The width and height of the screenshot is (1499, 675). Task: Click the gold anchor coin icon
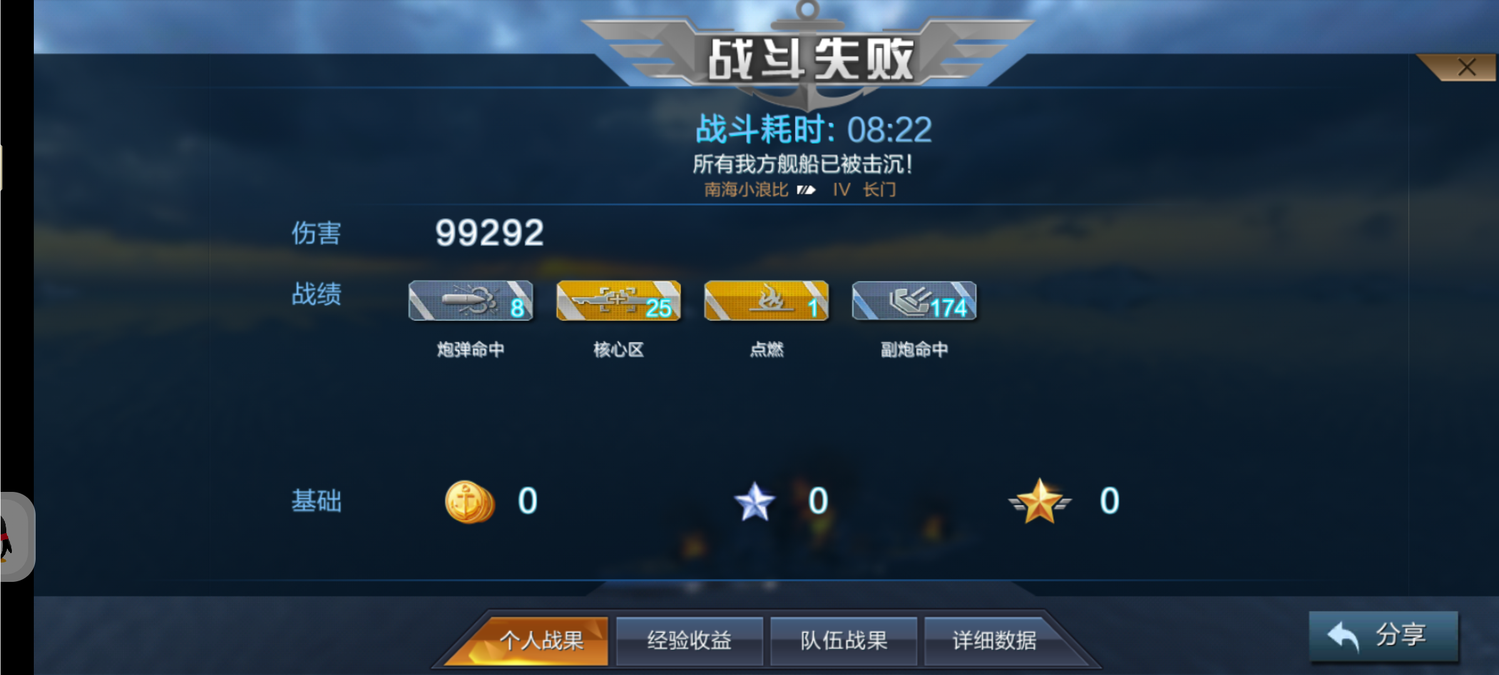[x=469, y=501]
